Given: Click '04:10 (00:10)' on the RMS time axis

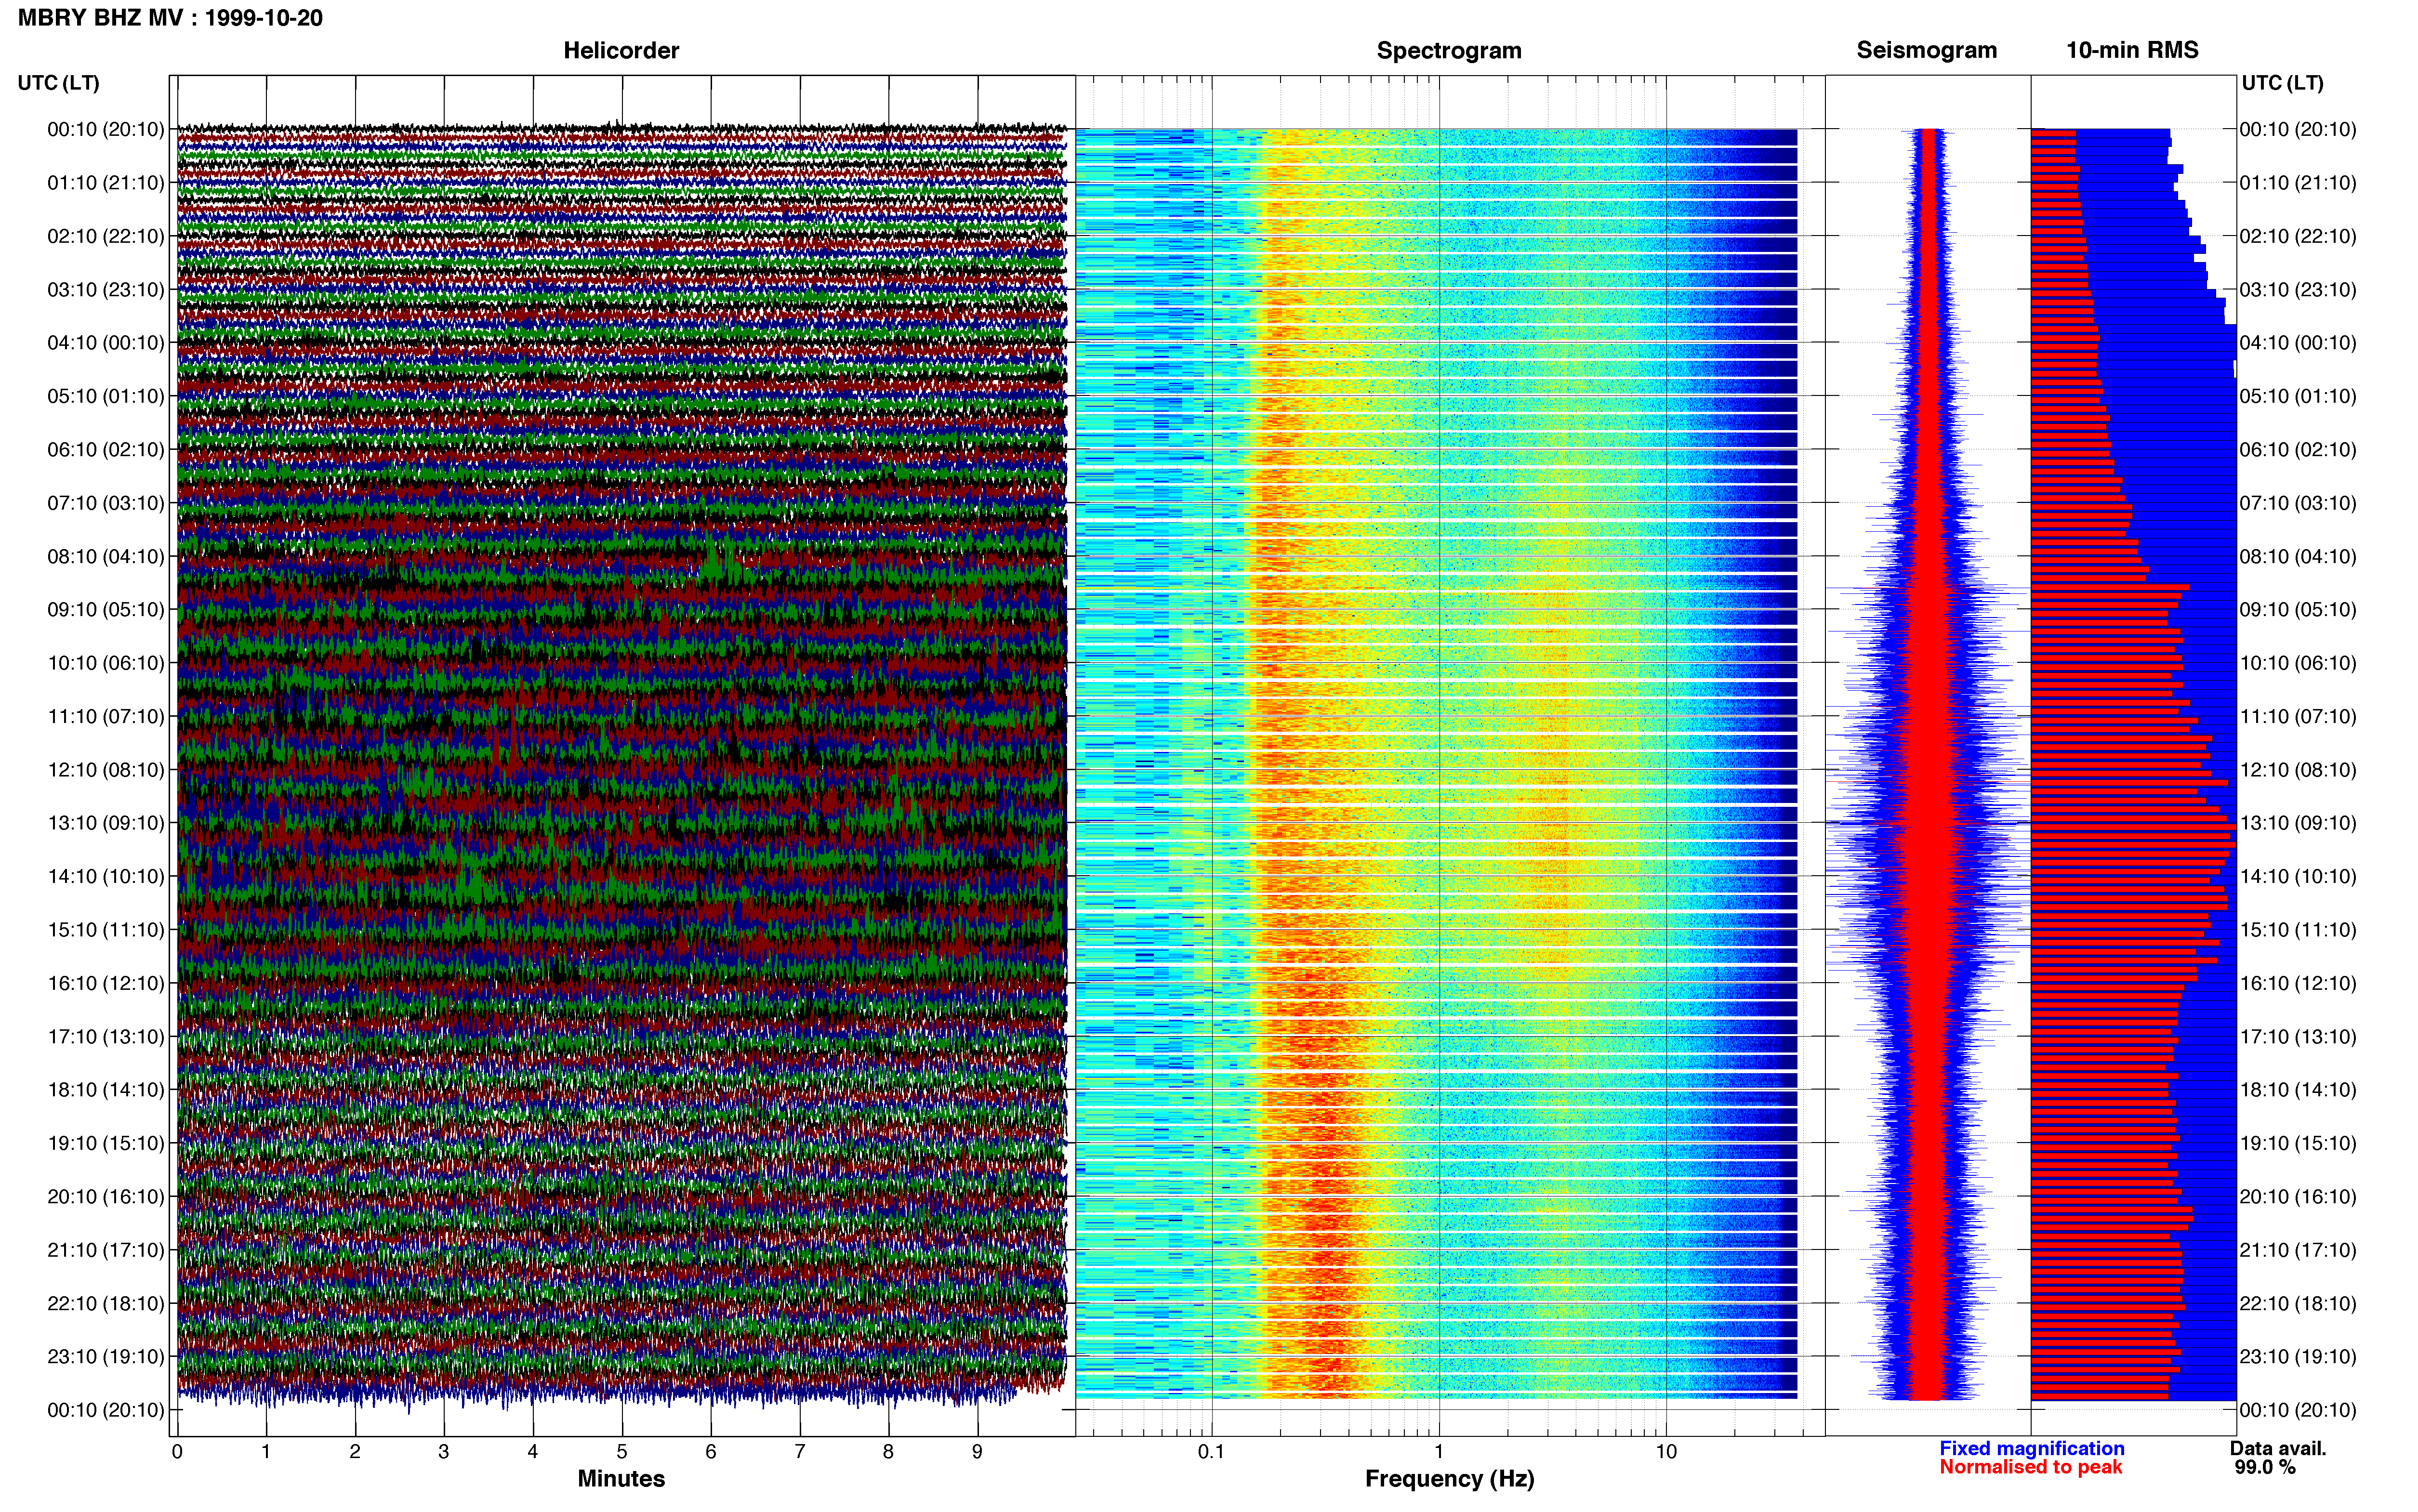Looking at the screenshot, I should [2298, 343].
